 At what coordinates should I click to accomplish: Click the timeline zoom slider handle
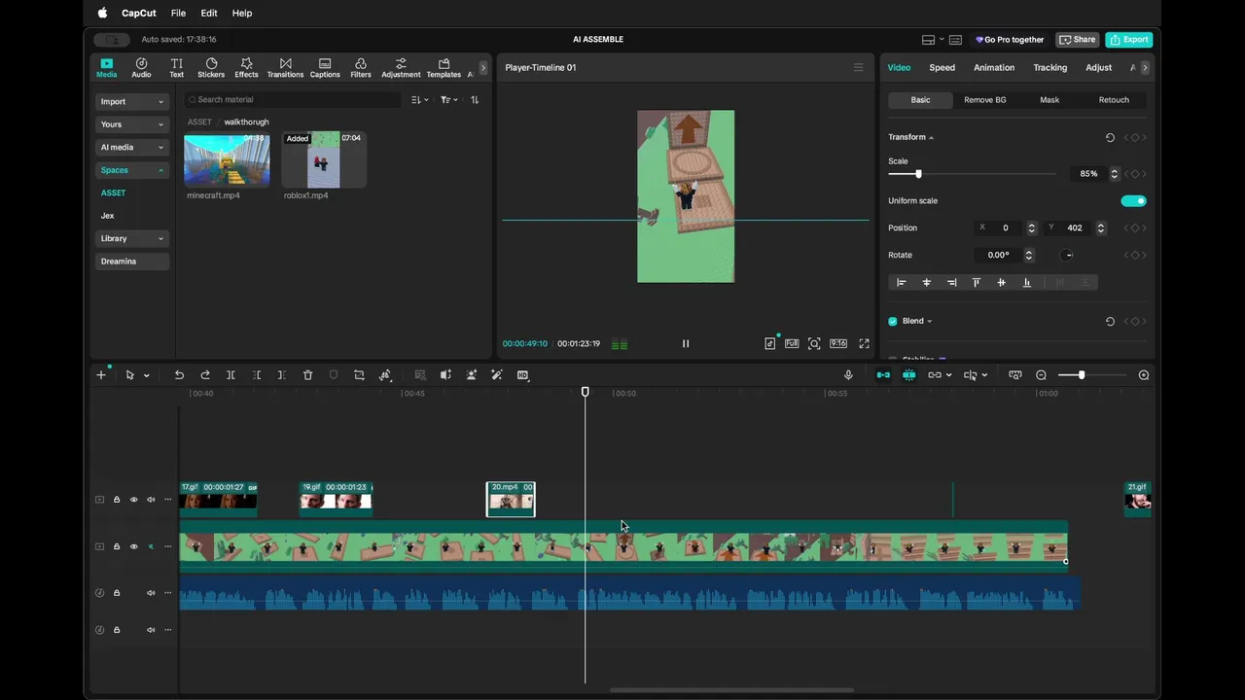click(1082, 375)
